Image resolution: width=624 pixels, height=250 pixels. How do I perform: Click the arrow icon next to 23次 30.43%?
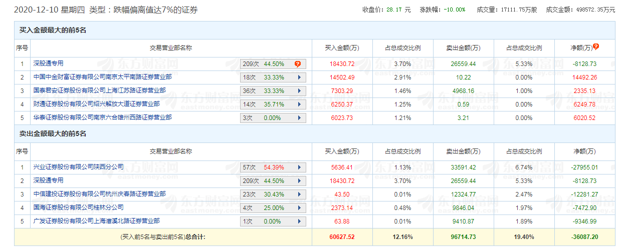(x=299, y=194)
